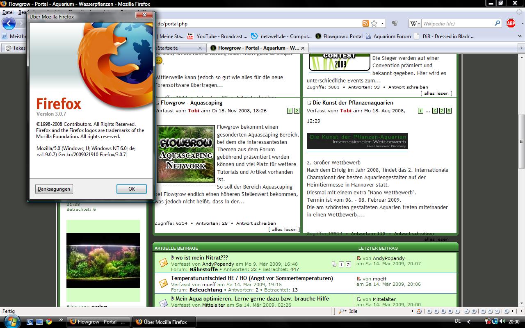The height and width of the screenshot is (328, 525).
Task: Show more bookmarks with the chevron
Action: [520, 36]
